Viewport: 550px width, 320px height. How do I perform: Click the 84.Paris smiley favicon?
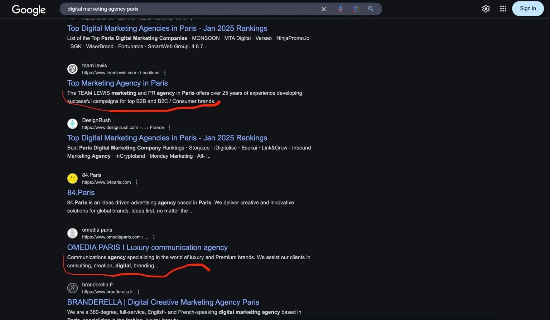click(x=72, y=178)
